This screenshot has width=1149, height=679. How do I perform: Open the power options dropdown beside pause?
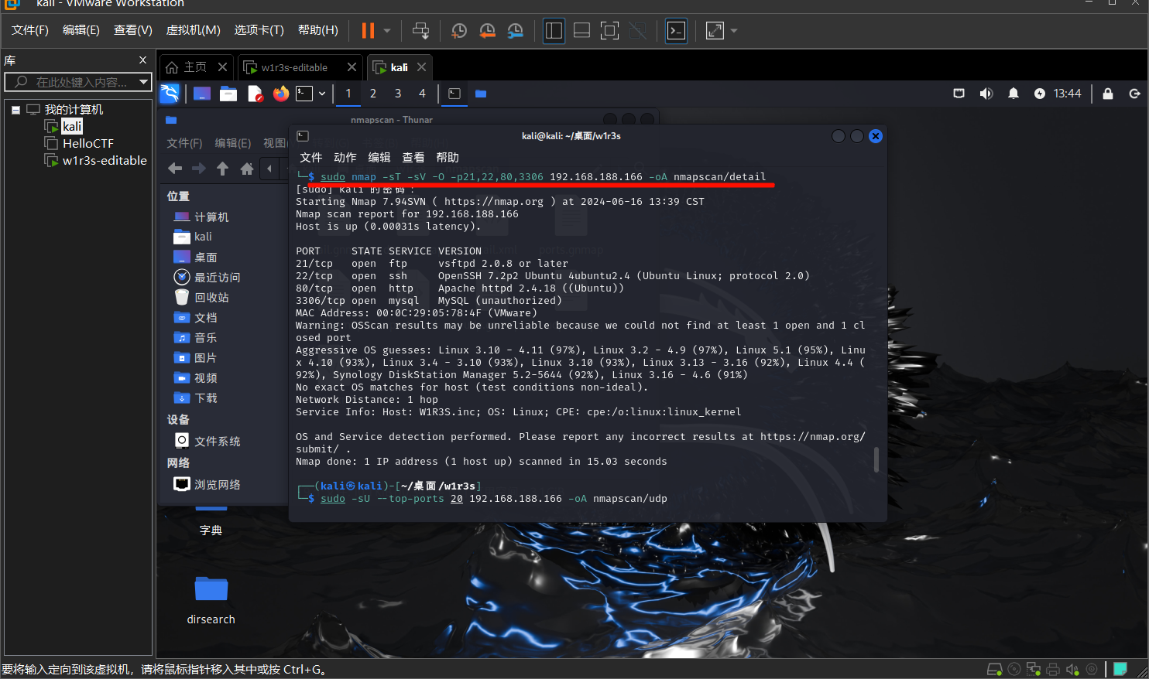click(387, 31)
